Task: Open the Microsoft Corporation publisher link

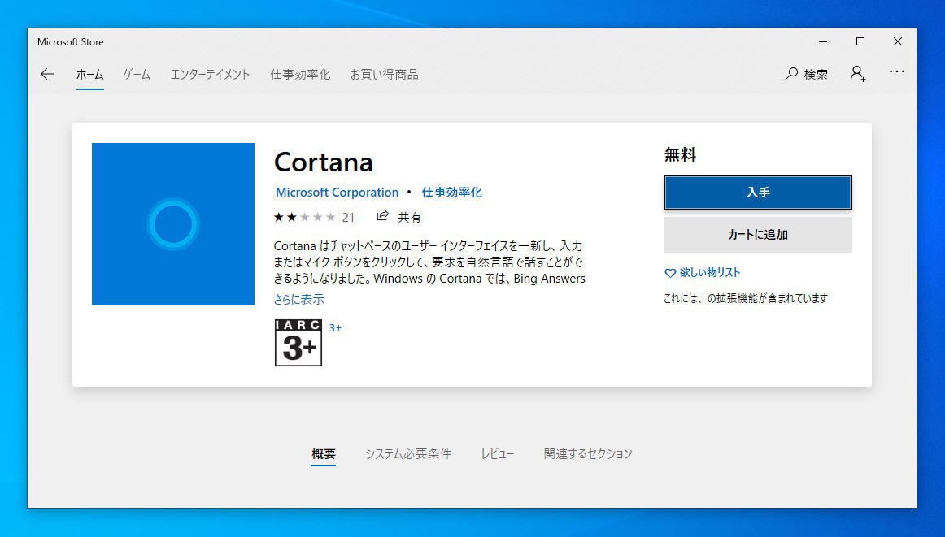Action: pyautogui.click(x=337, y=193)
